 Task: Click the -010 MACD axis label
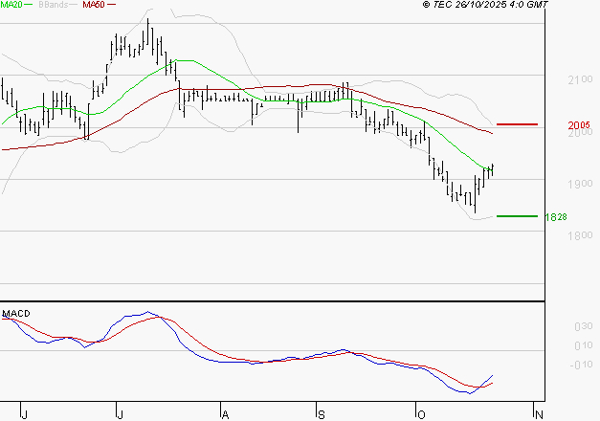coord(581,365)
